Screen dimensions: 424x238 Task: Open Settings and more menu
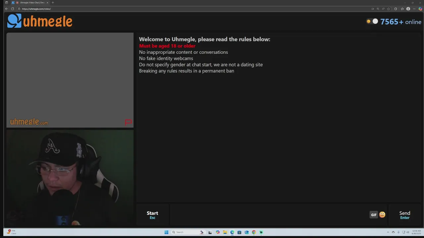[x=414, y=9]
